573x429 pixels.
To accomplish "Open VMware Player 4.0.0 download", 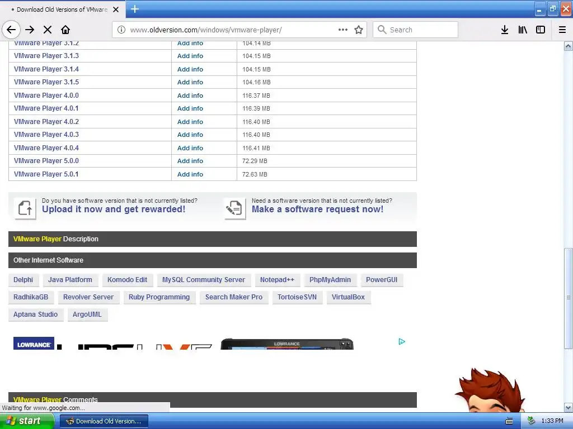I will 46,95.
